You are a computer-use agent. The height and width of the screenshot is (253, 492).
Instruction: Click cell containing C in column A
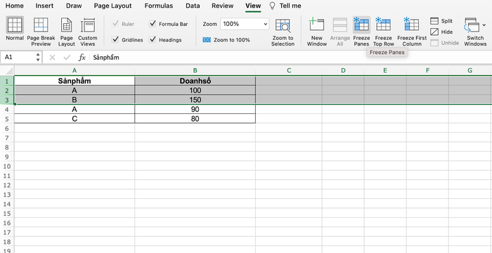(75, 119)
